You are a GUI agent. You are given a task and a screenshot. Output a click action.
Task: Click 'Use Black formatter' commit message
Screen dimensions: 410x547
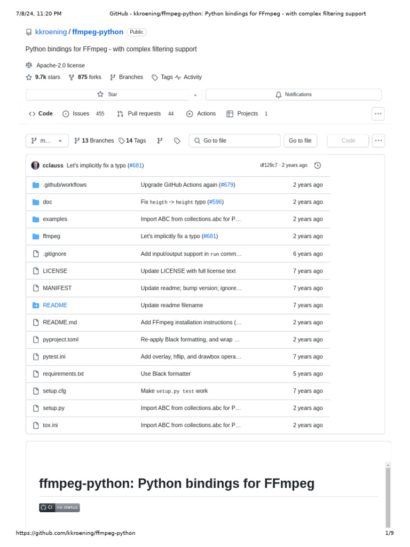click(x=165, y=373)
